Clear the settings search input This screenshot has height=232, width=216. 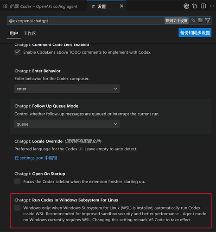click(200, 20)
